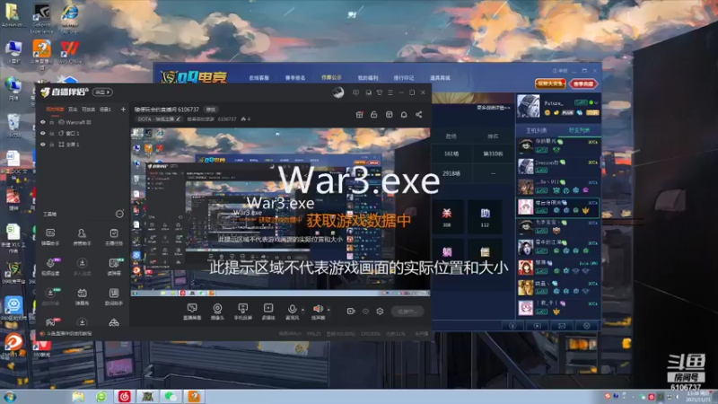Image resolution: width=718 pixels, height=404 pixels.
Task: Open the 房管助手 tool
Action: tap(82, 237)
